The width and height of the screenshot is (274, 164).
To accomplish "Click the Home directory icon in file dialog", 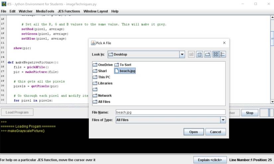I will 199,54.
